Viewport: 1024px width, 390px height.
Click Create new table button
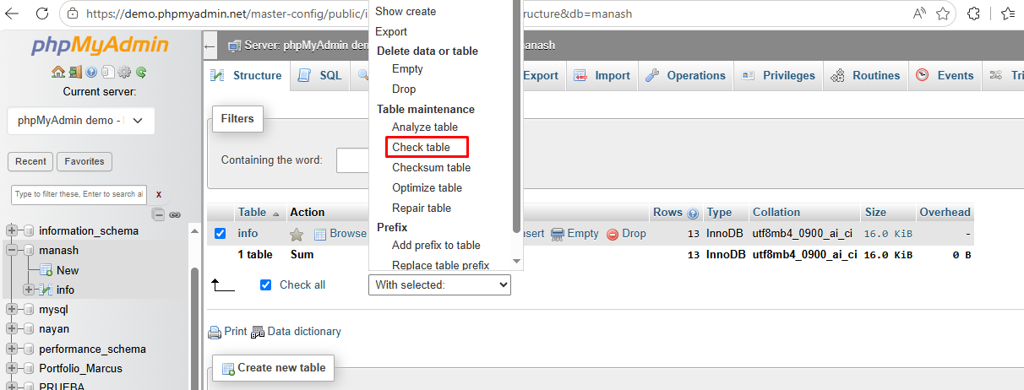[273, 367]
